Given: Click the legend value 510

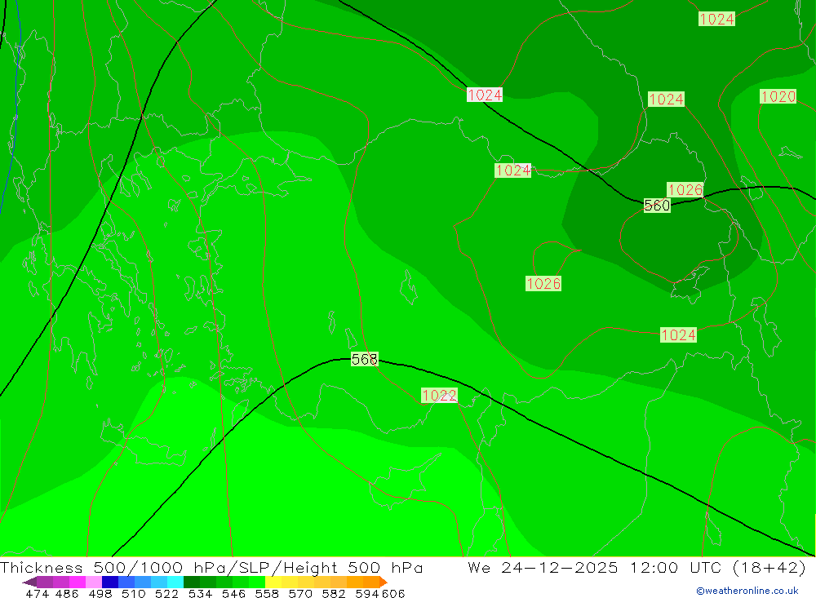Looking at the screenshot, I should [x=133, y=593].
